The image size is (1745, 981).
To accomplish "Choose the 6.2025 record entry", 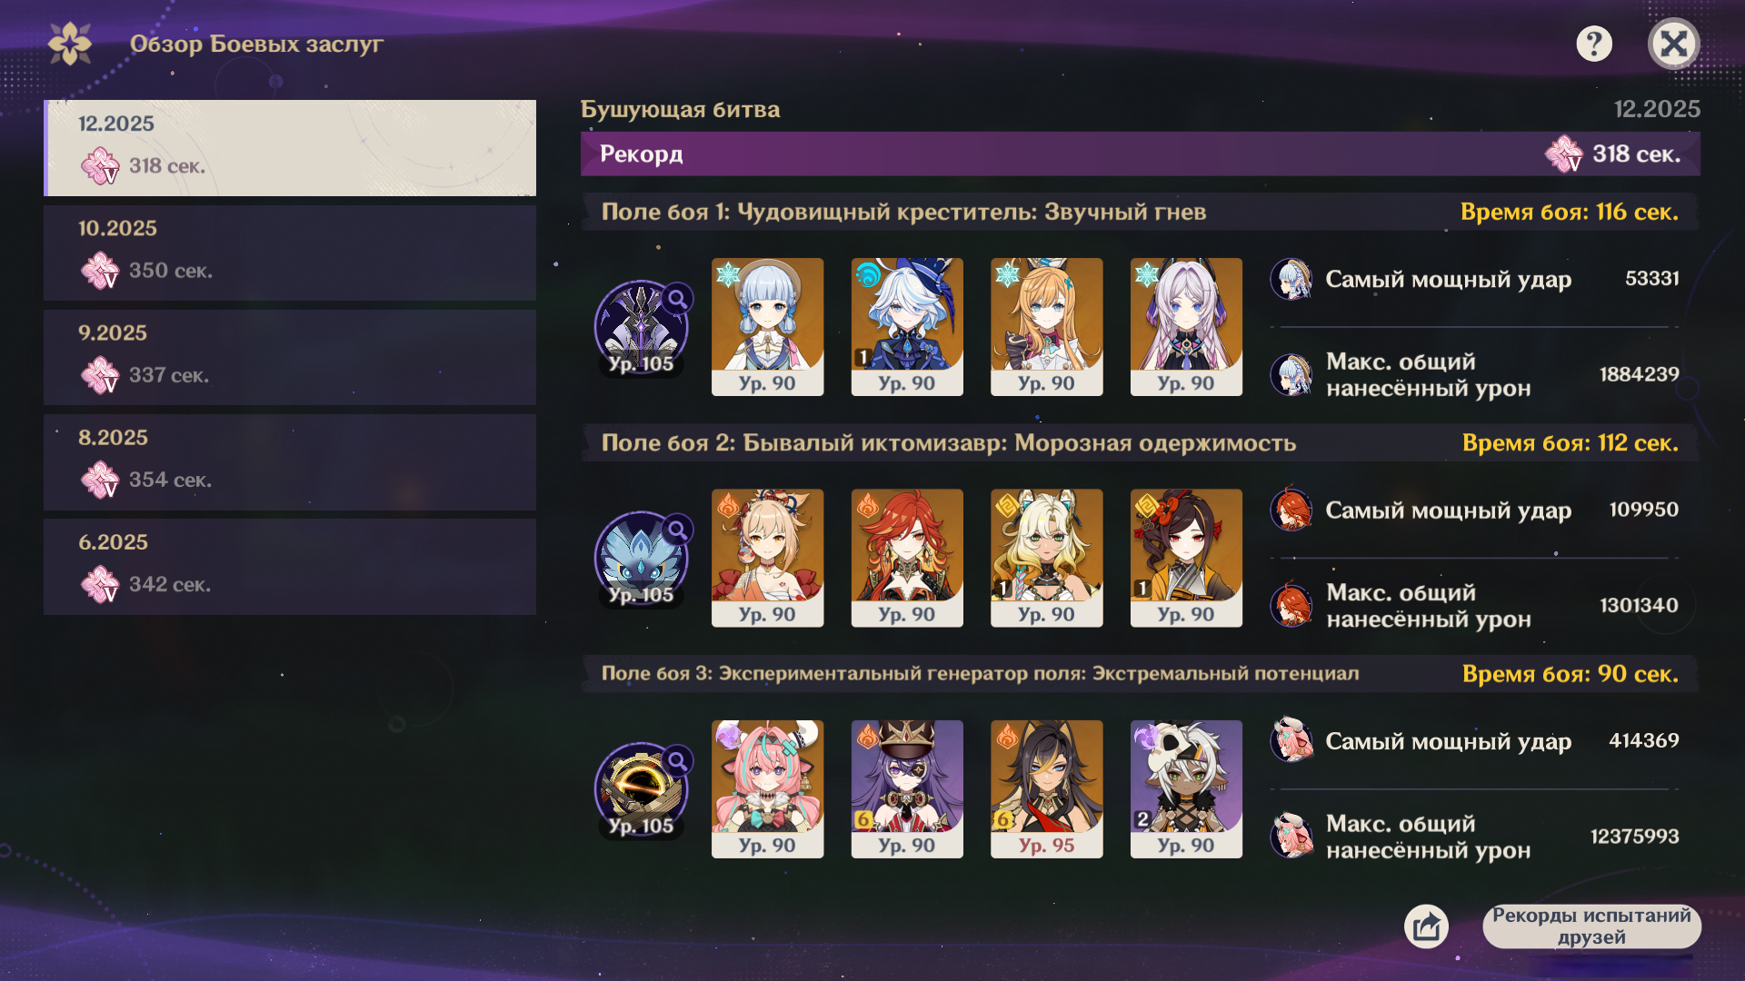I will coord(290,566).
